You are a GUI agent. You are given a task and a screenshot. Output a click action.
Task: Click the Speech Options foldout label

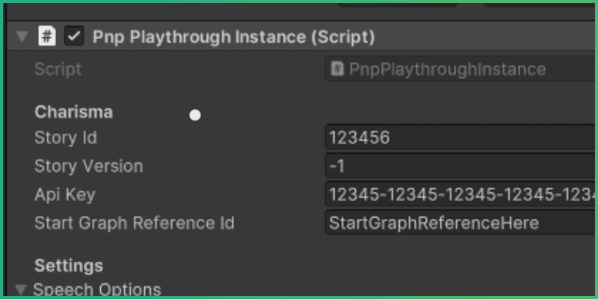pos(97,290)
